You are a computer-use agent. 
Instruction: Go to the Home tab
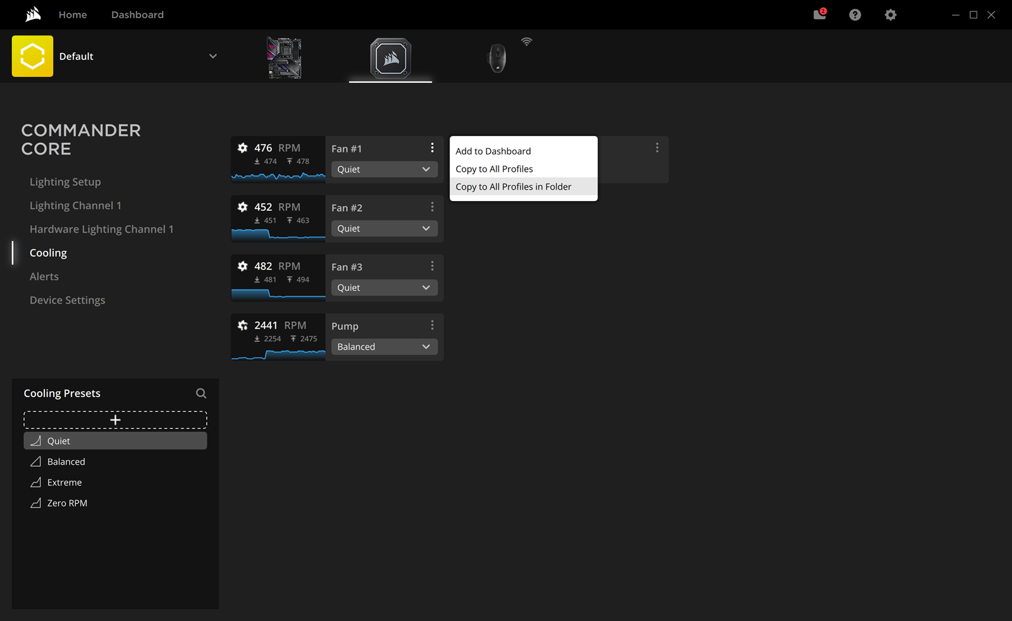pyautogui.click(x=73, y=15)
